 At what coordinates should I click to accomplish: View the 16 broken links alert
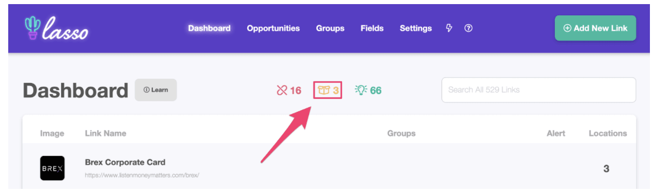coord(288,90)
